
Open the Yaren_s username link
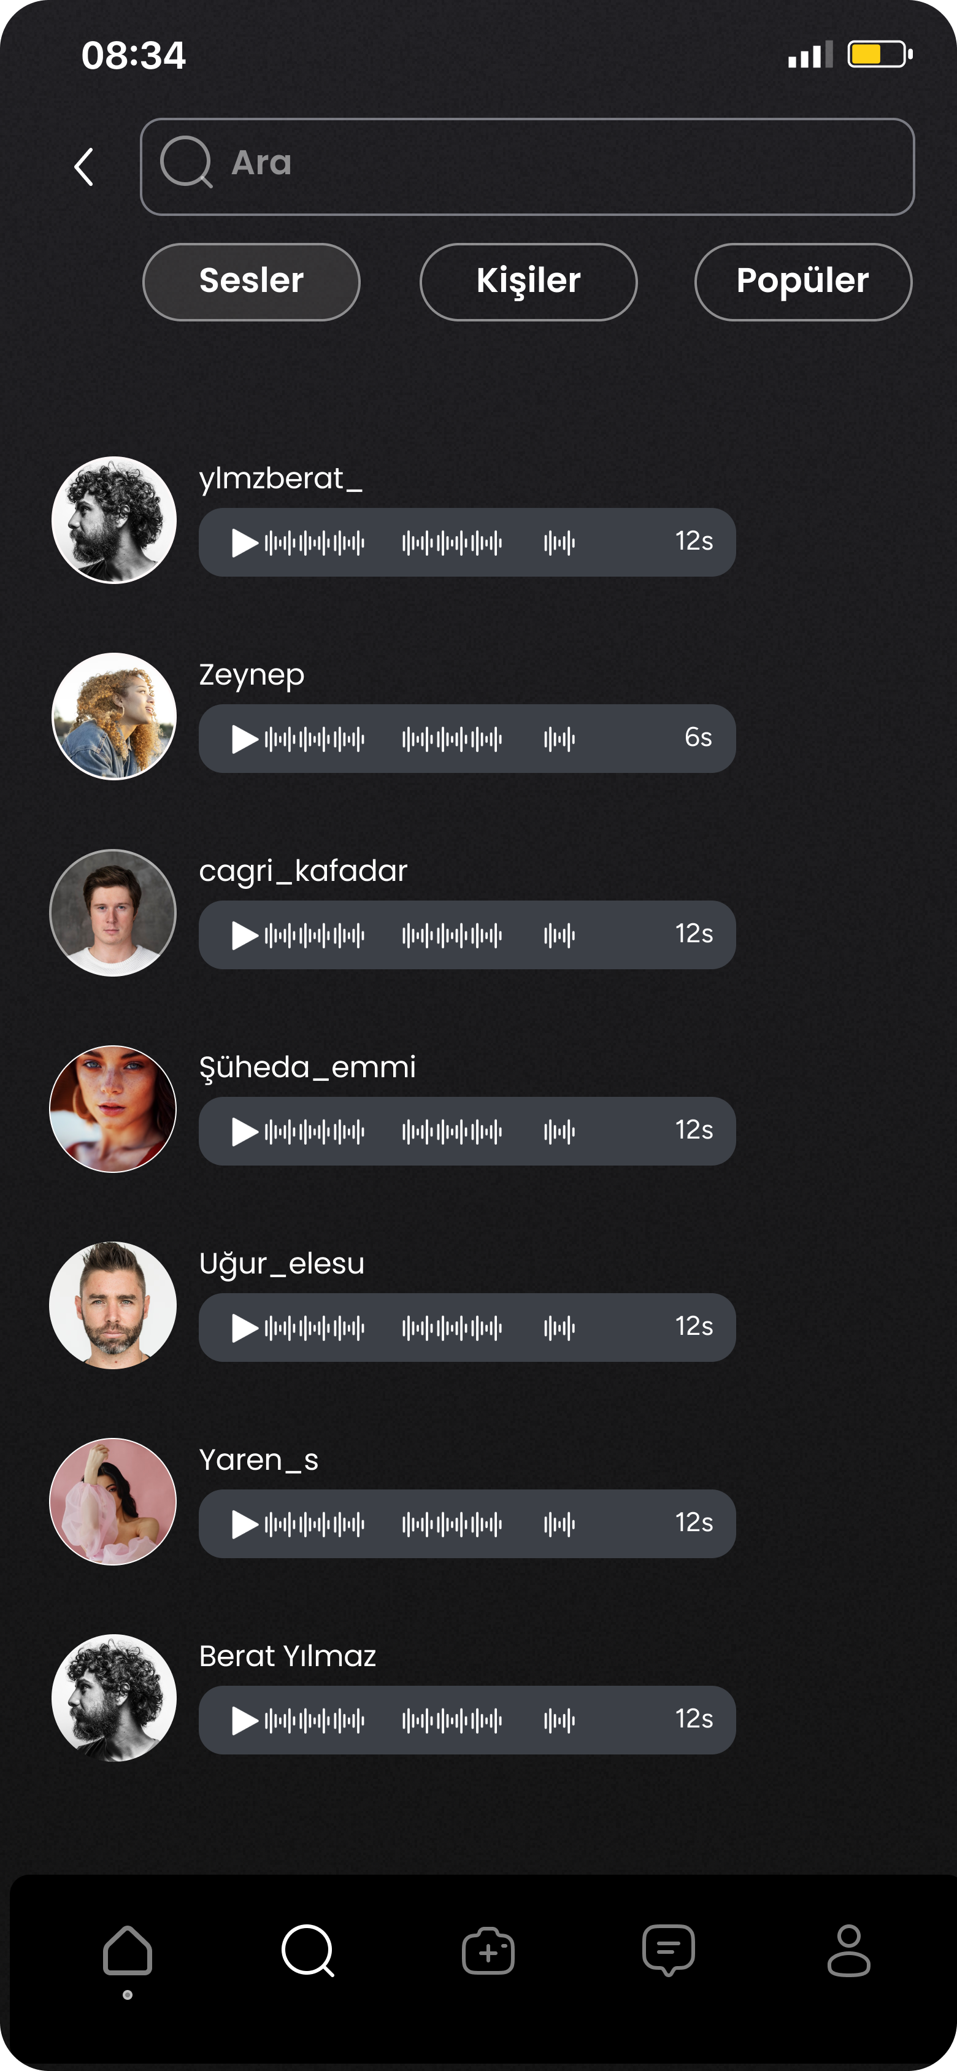[259, 1460]
